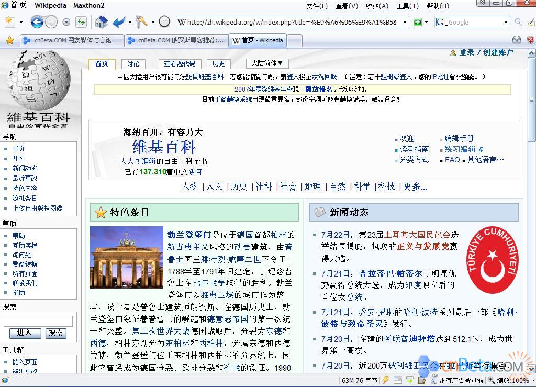Click the glasses icon on tab bar
The width and height of the screenshot is (536, 387).
pos(517,40)
